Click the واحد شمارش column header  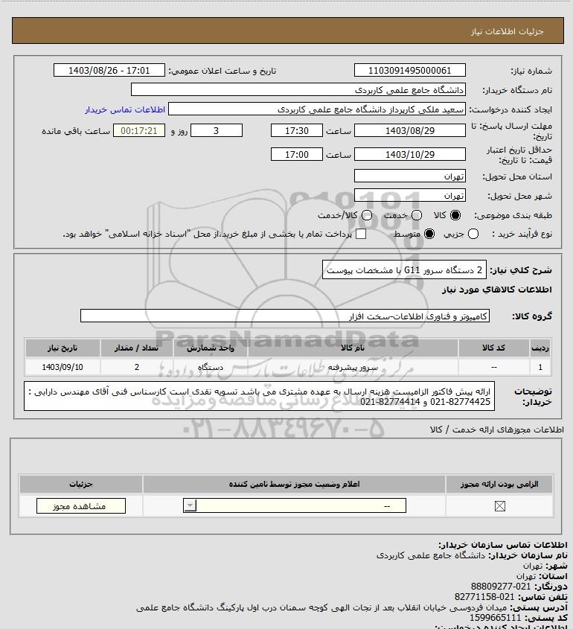point(211,348)
